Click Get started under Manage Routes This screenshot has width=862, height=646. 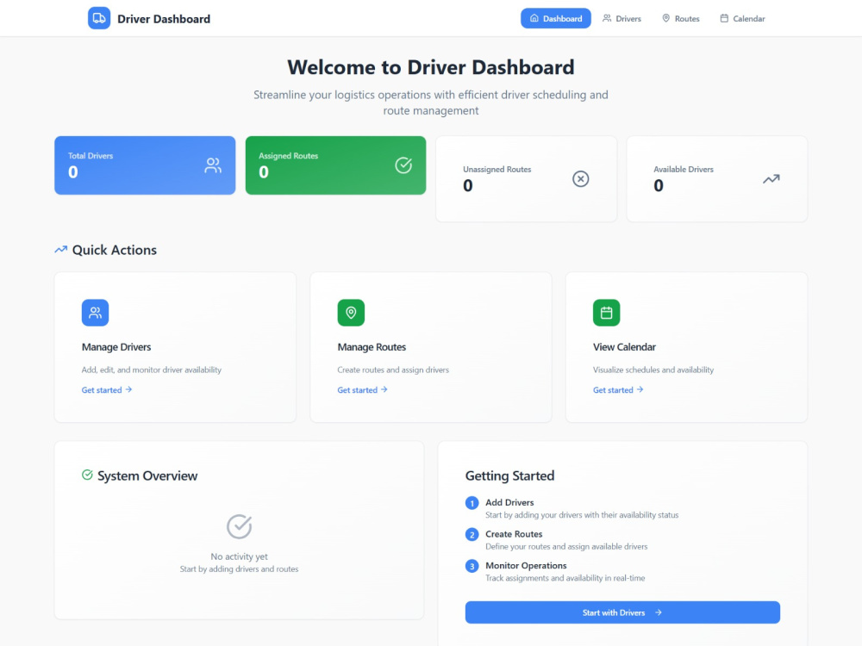click(362, 390)
